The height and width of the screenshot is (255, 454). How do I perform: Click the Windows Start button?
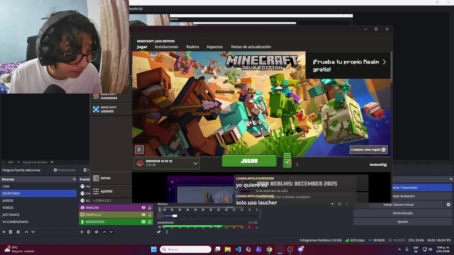point(154,249)
